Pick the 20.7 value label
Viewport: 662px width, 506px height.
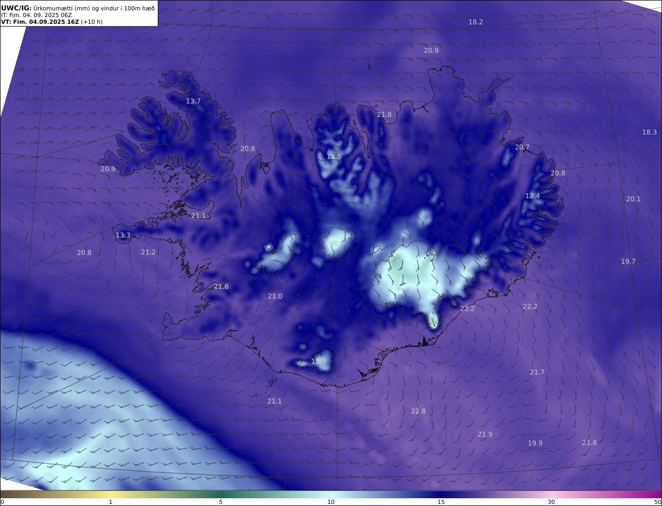pos(522,147)
